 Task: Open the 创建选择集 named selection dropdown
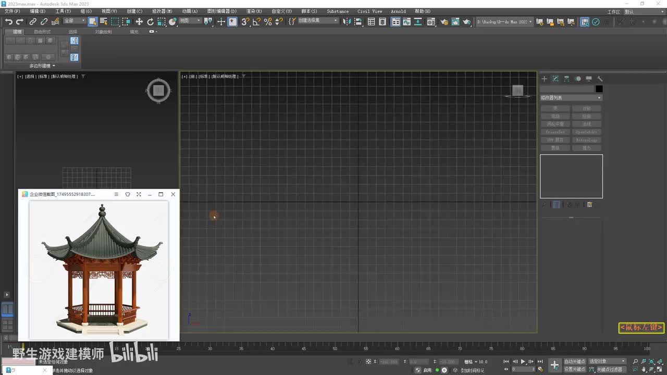(318, 21)
